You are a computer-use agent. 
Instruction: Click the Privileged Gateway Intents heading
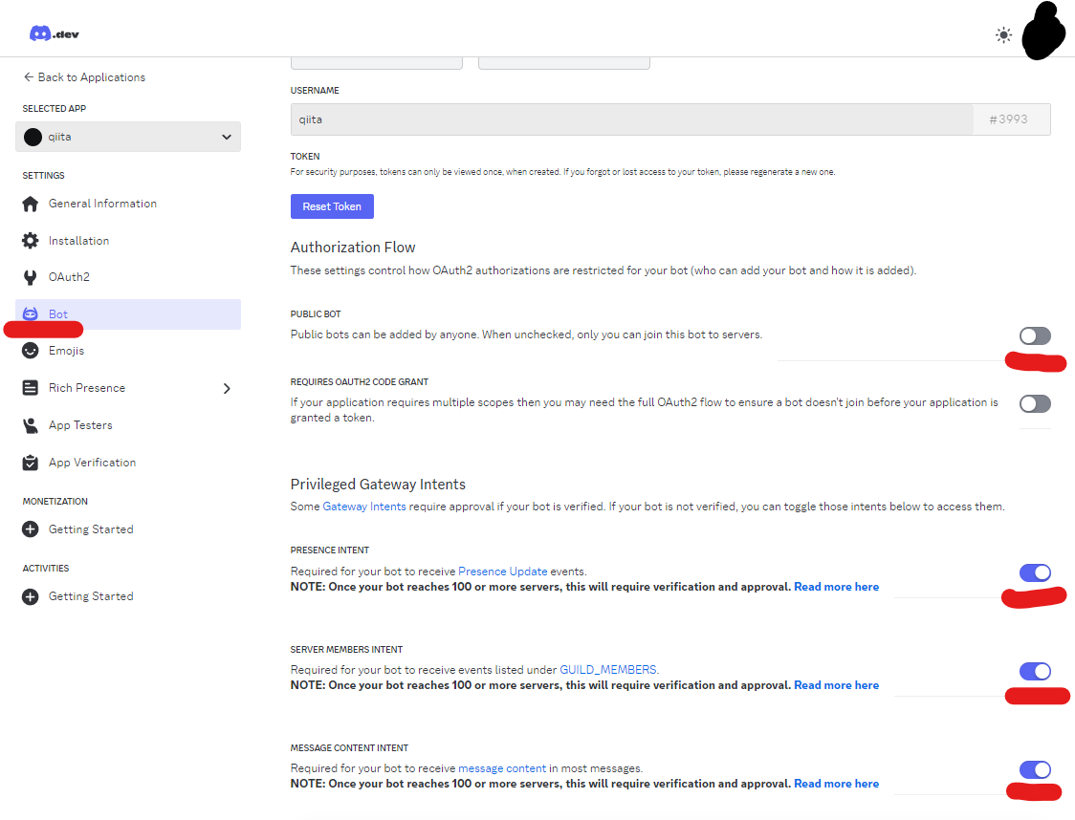378,485
